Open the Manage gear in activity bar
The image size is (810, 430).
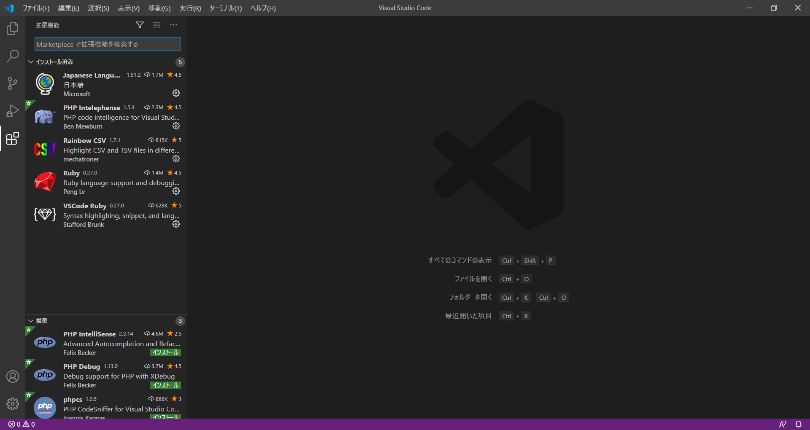tap(13, 404)
